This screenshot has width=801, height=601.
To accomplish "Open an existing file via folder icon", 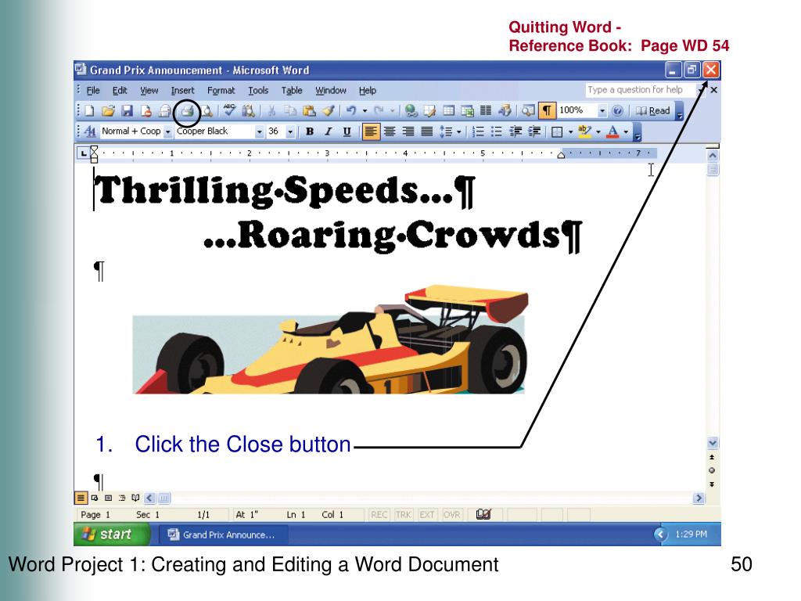I will tap(108, 110).
